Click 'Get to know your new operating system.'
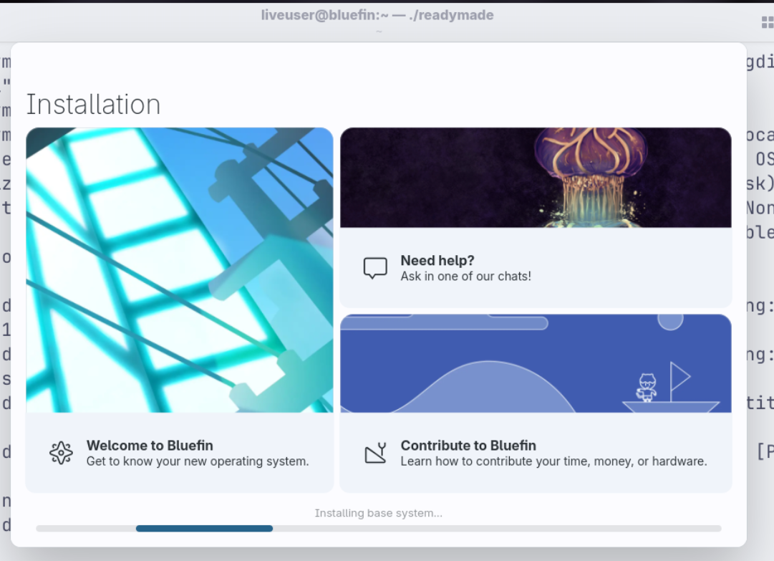 (198, 461)
